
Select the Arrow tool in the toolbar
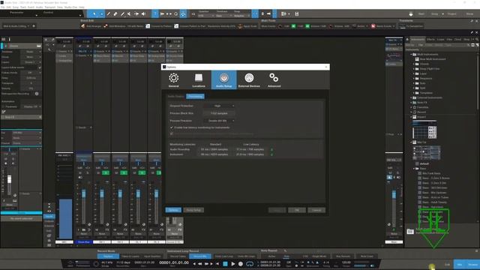point(94,13)
